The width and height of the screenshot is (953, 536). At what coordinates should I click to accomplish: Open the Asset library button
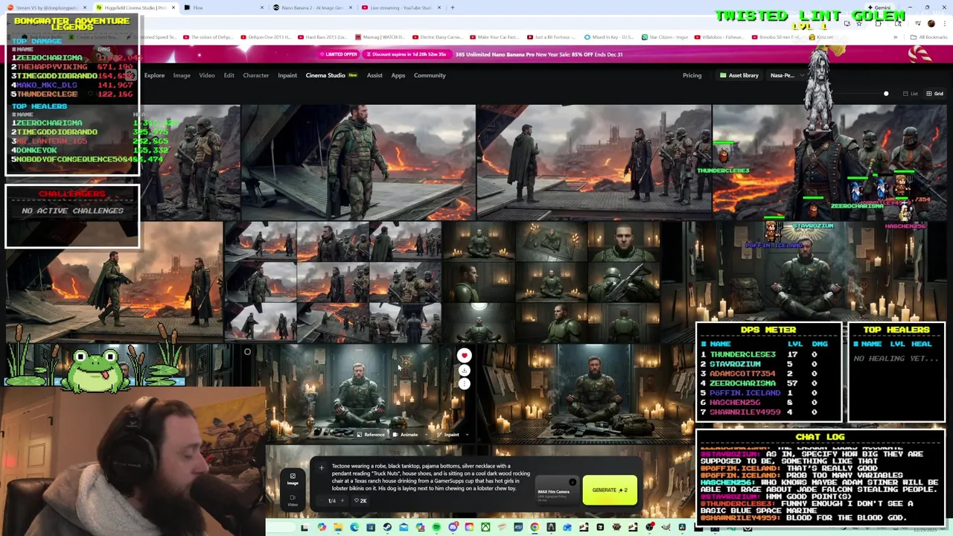point(739,75)
